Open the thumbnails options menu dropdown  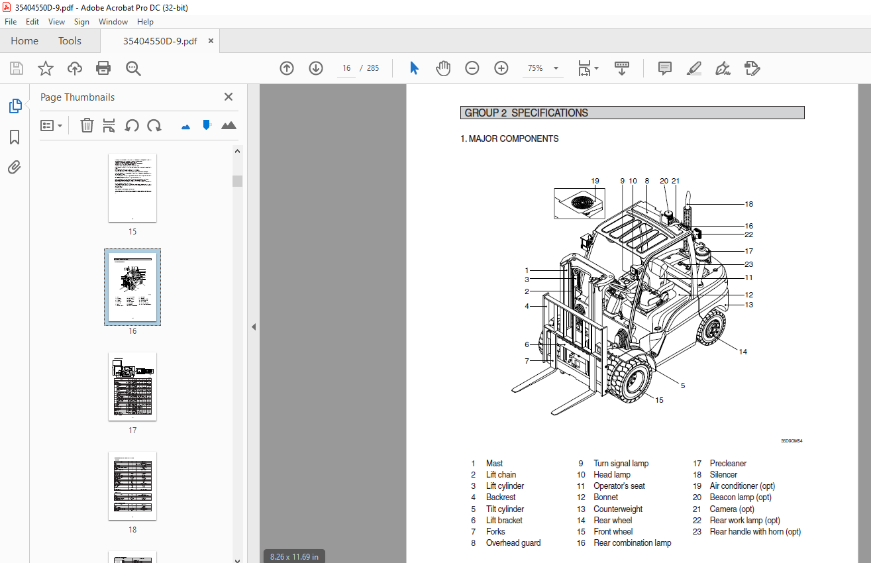tap(52, 125)
